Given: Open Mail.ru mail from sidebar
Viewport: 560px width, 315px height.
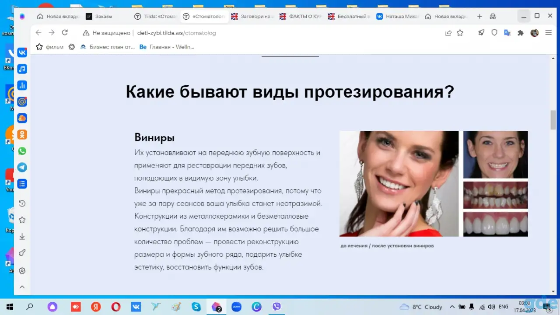Looking at the screenshot, I should pyautogui.click(x=22, y=101).
